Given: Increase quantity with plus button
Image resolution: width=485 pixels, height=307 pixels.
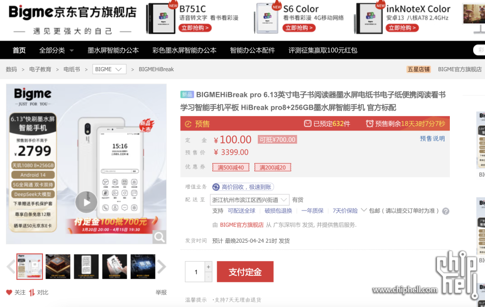Looking at the screenshot, I should 208,266.
